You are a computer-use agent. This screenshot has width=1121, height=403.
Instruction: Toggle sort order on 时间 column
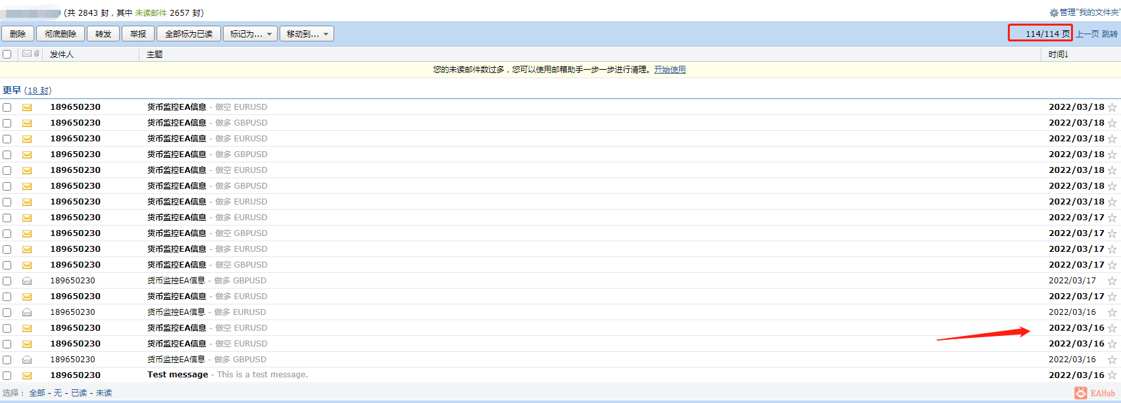[1059, 54]
